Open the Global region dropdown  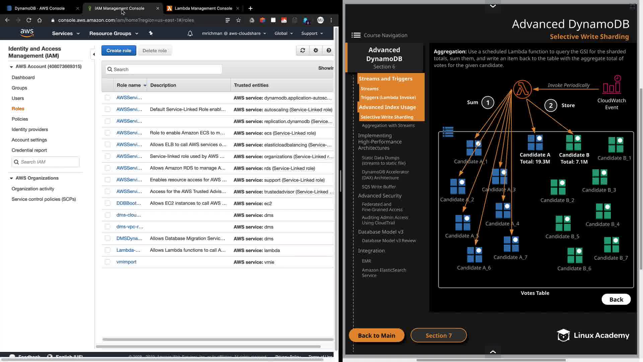click(283, 34)
